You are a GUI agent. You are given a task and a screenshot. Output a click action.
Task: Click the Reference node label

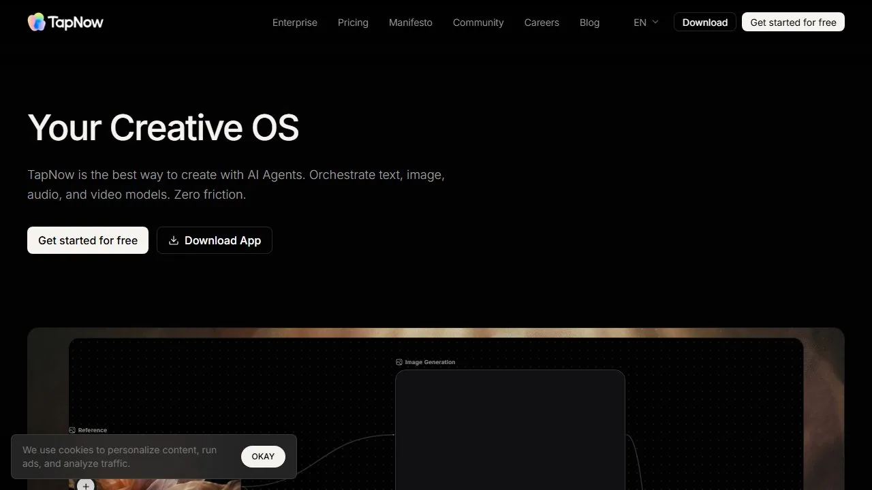pyautogui.click(x=93, y=430)
